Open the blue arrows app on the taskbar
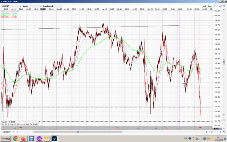The image size is (227, 142). [x=31, y=139]
